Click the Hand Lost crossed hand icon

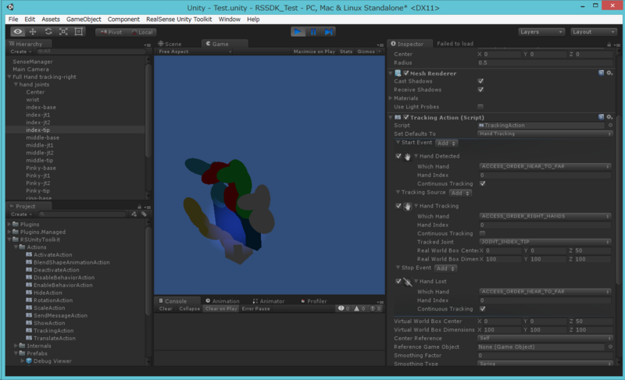coord(407,282)
